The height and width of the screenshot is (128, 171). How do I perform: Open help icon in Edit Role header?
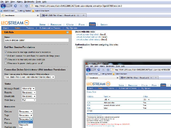click(68, 32)
